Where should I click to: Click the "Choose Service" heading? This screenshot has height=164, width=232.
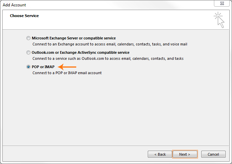coord(24,16)
